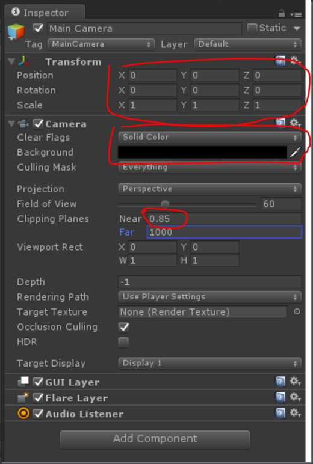
Task: Disable the Occlusion Culling checkbox
Action: point(123,327)
